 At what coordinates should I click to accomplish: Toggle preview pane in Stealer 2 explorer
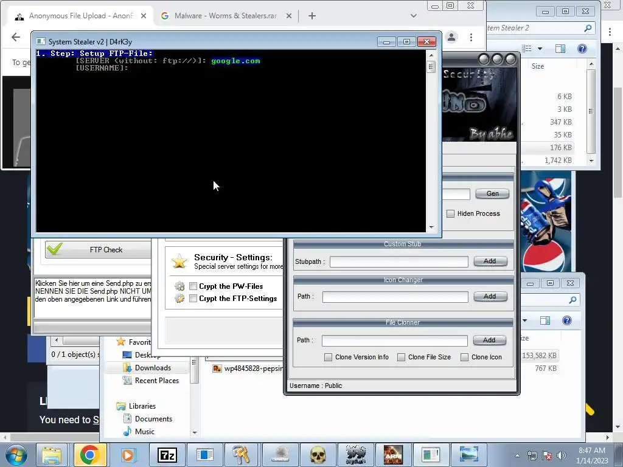pos(560,49)
